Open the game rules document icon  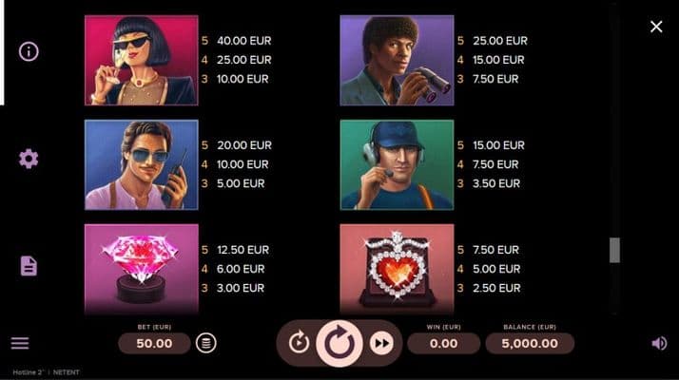click(x=29, y=266)
